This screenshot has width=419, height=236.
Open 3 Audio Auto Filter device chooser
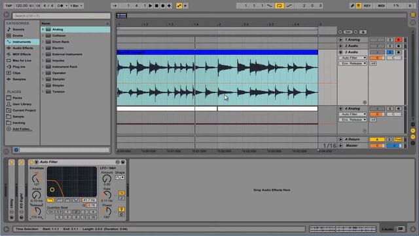(353, 58)
